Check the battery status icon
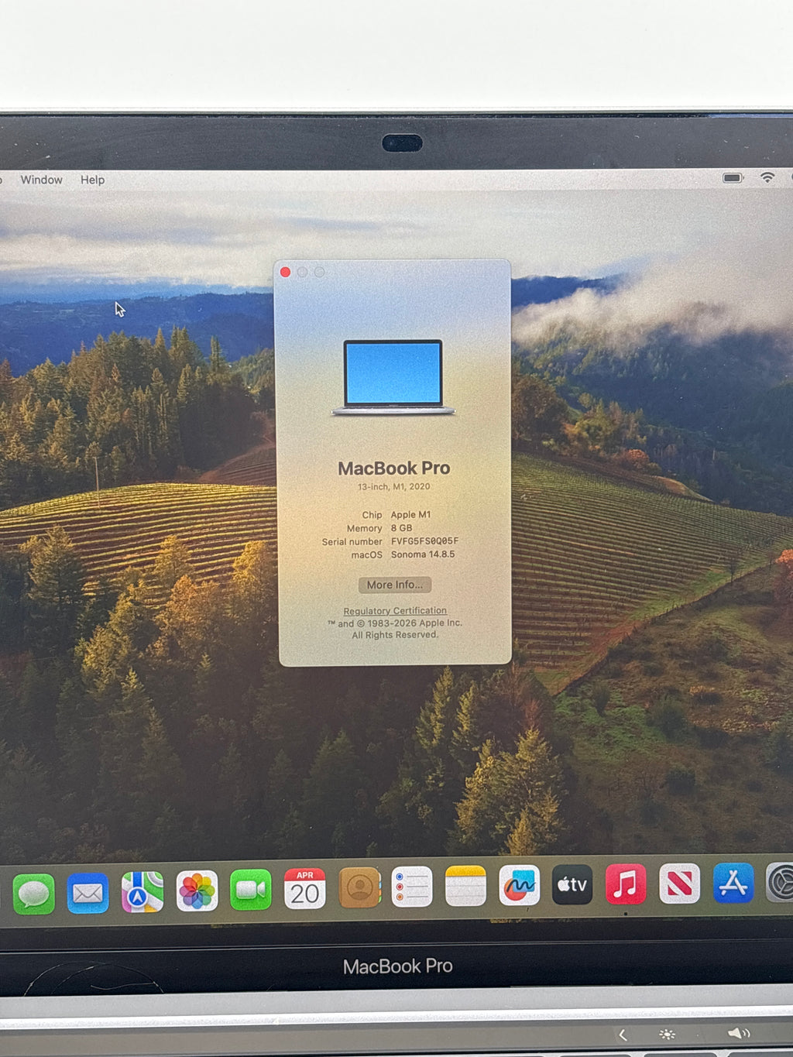The height and width of the screenshot is (1057, 793). point(733,178)
